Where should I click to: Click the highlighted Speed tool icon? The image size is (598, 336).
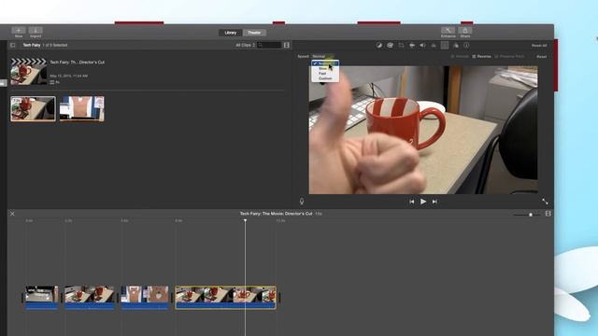(445, 45)
